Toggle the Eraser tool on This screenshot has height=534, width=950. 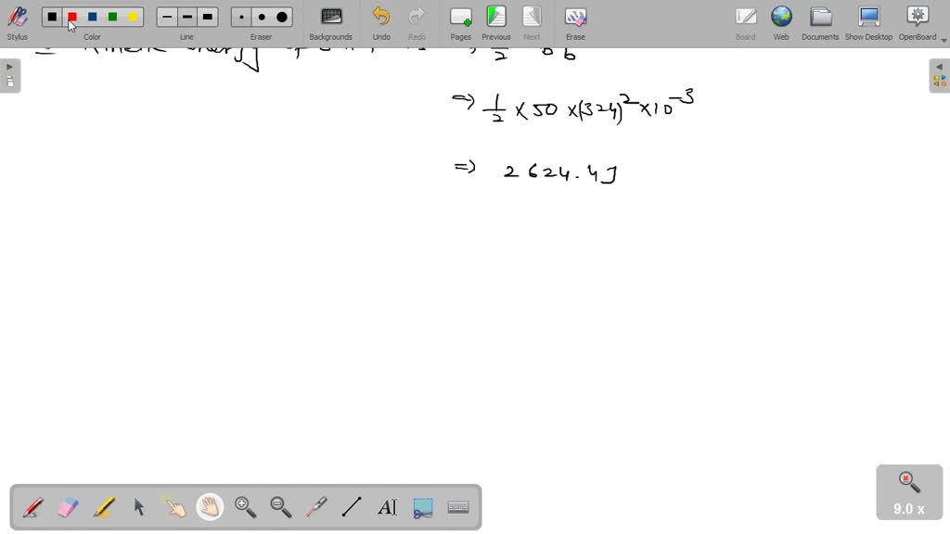tap(68, 506)
